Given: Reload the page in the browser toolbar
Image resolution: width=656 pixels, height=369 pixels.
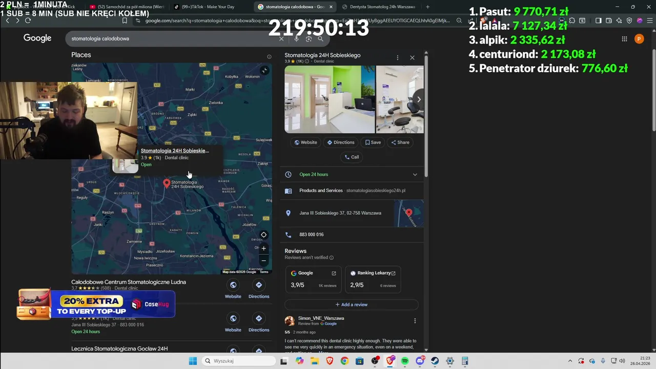Looking at the screenshot, I should (28, 20).
